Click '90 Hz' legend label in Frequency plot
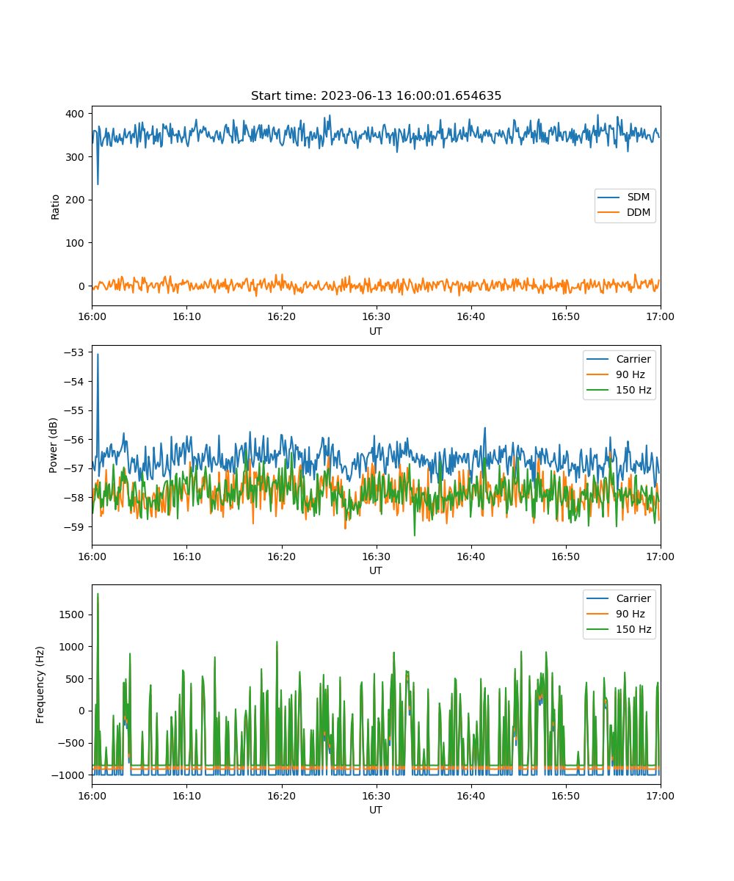The height and width of the screenshot is (881, 734). pos(631,614)
